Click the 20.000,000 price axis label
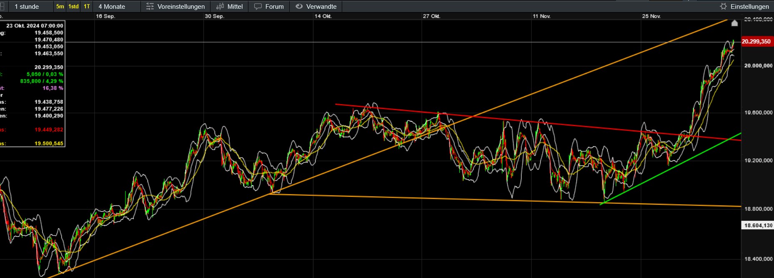This screenshot has width=774, height=278. pos(758,65)
